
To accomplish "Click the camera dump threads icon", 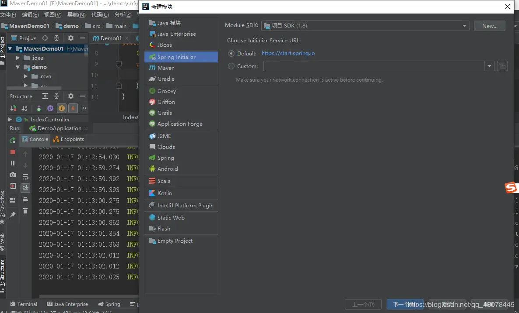I will (13, 174).
